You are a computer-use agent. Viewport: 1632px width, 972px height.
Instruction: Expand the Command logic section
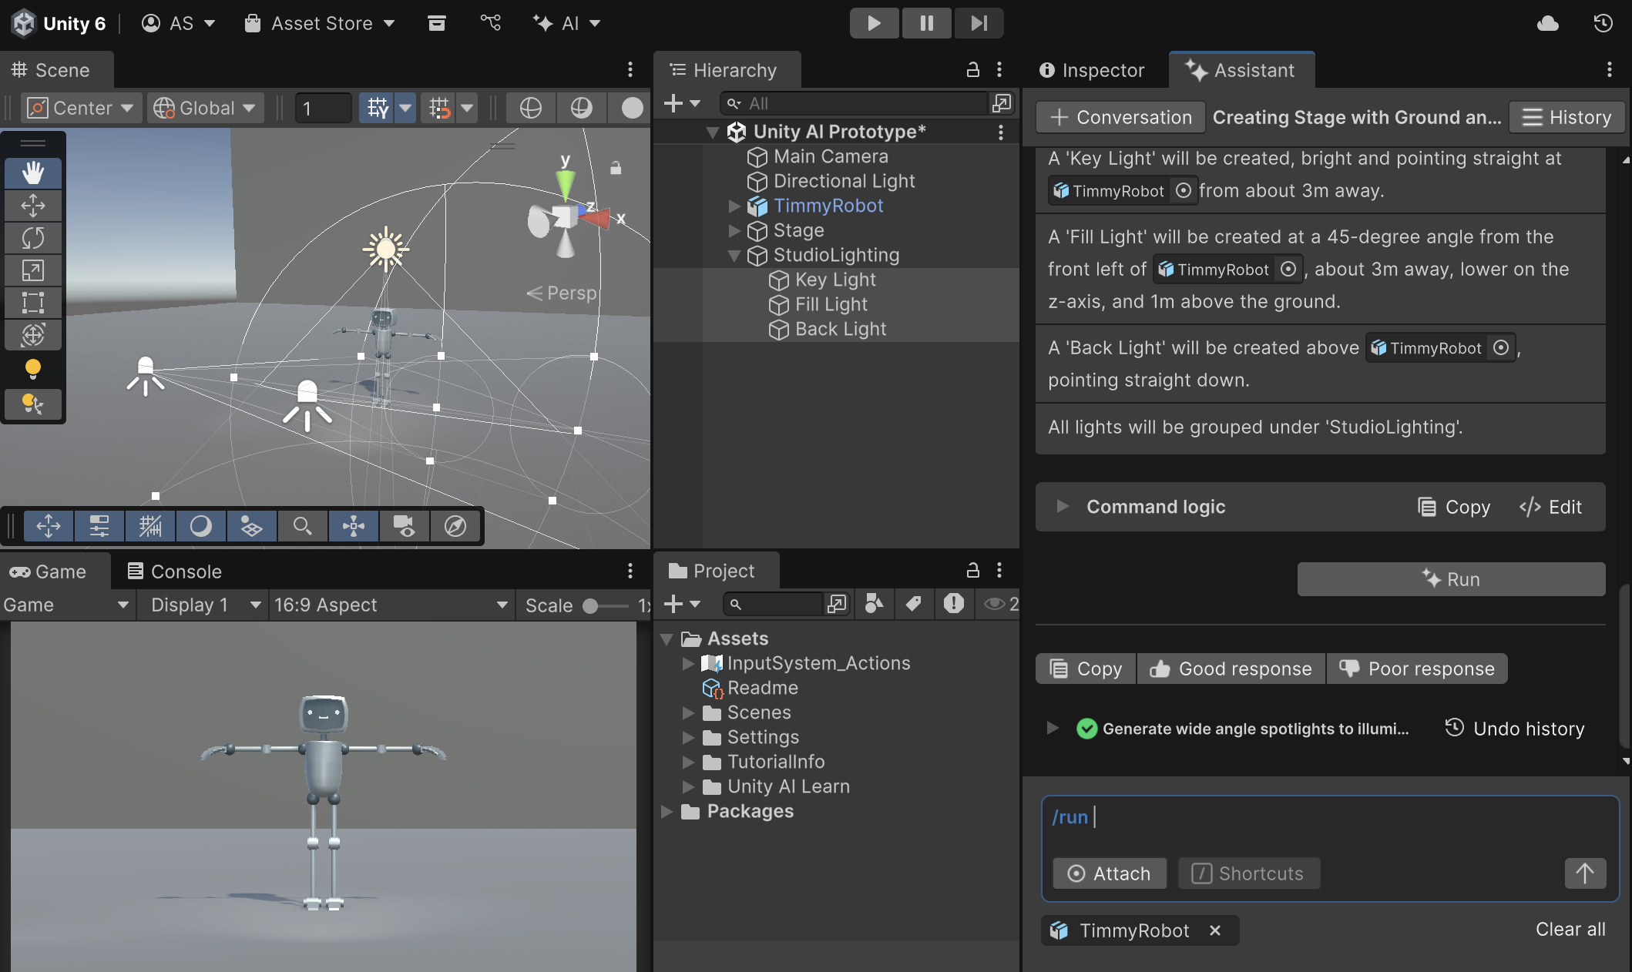(1063, 507)
